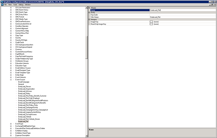This screenshot has height=138, width=217.
Task: Select DataLoad_LegacySystemHistory item
Action: pyautogui.click(x=29, y=112)
